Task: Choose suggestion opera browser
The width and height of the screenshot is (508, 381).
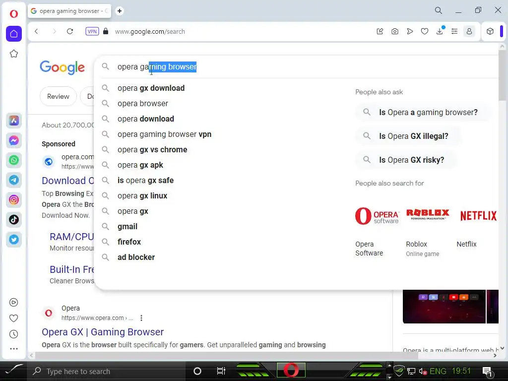Action: tap(143, 103)
